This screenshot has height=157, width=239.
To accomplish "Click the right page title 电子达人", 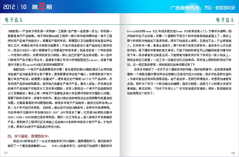I will 225,20.
